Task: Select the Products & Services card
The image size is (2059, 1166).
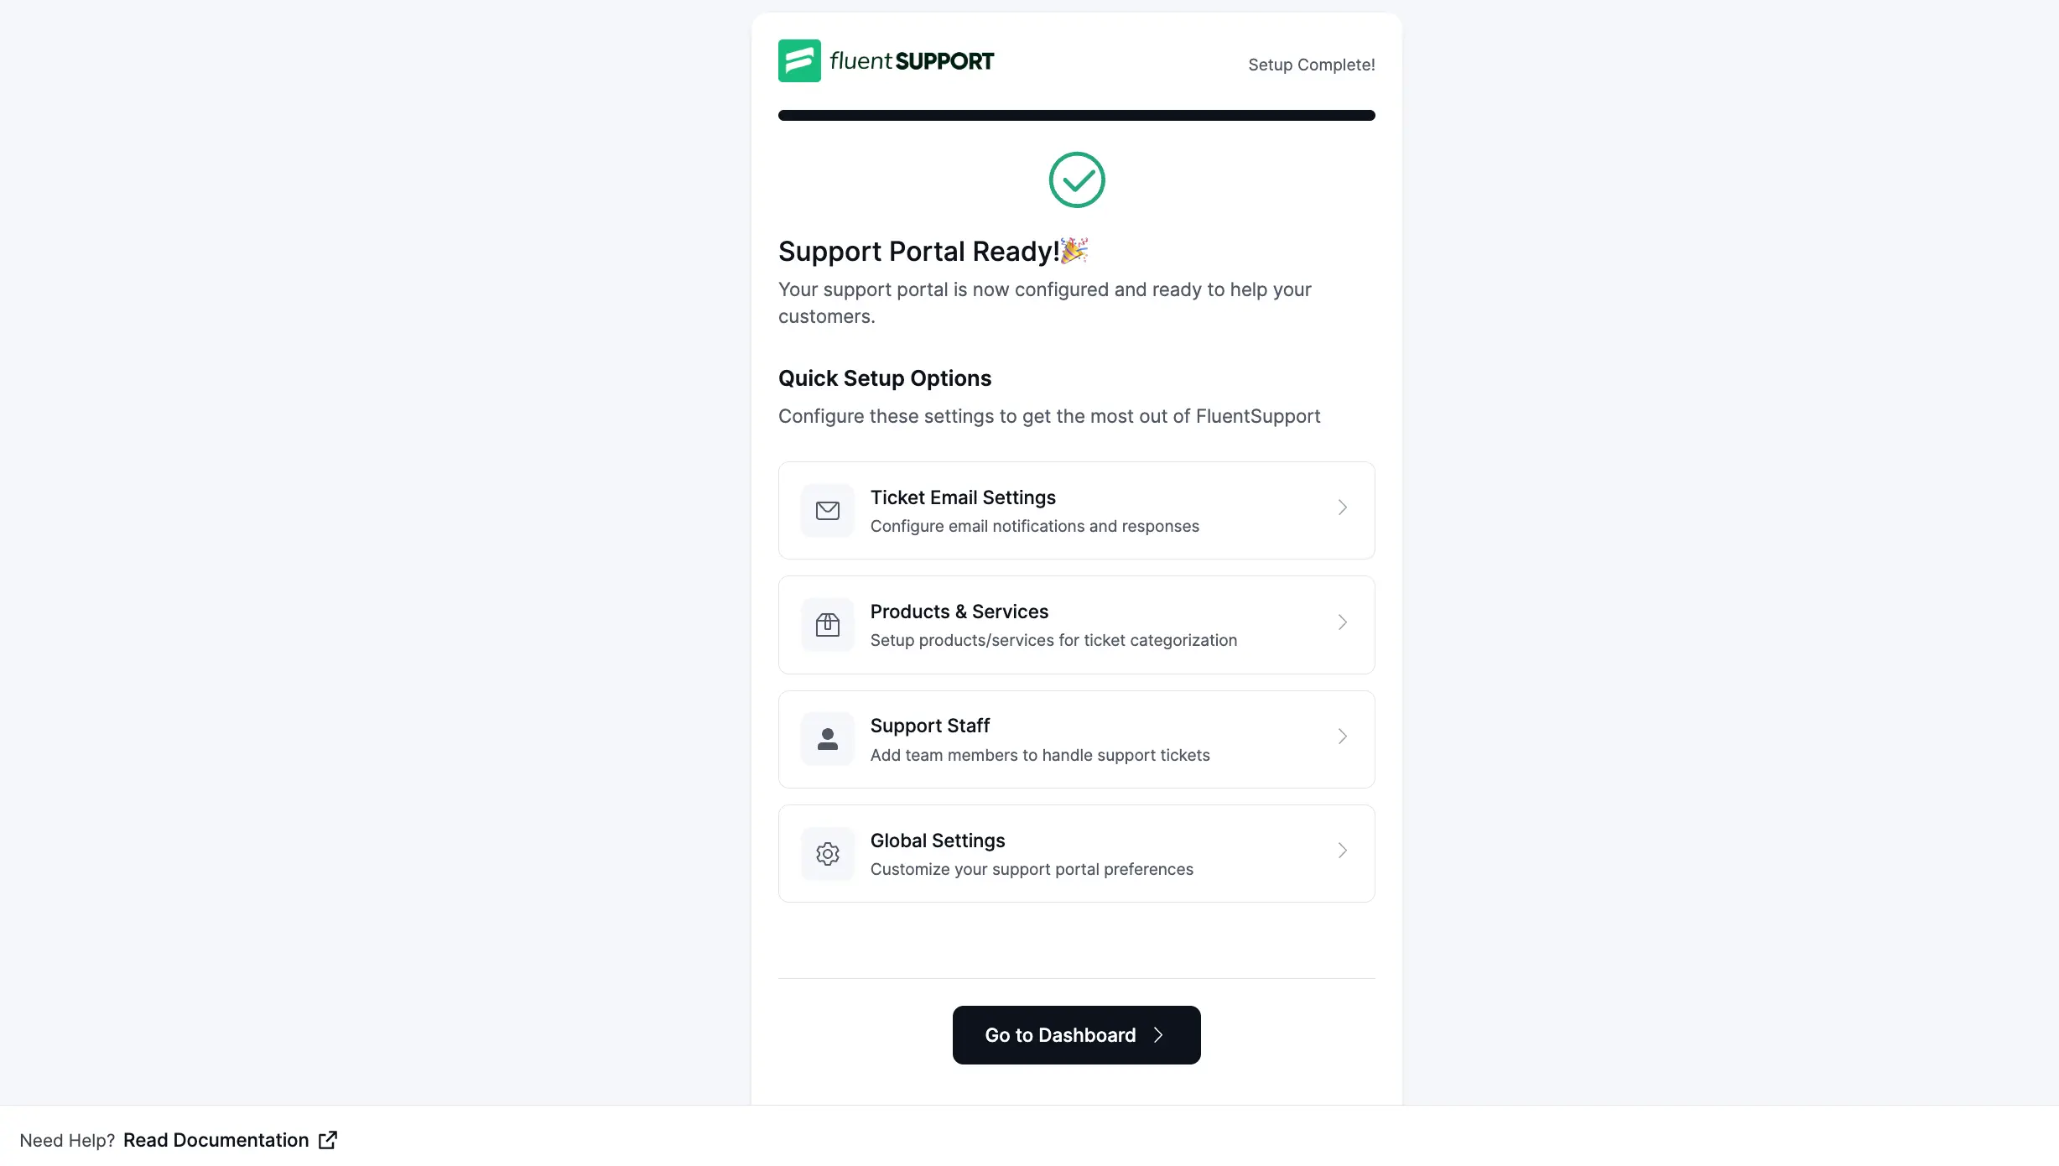Action: (x=1076, y=624)
